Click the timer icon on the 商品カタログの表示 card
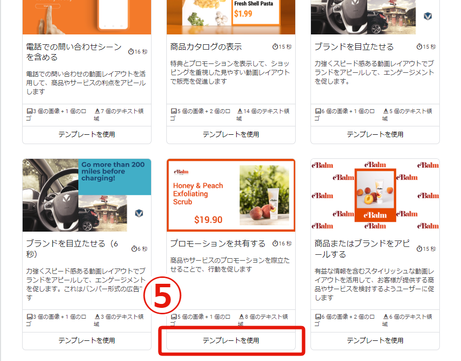Image resolution: width=461 pixels, height=361 pixels. click(x=275, y=47)
